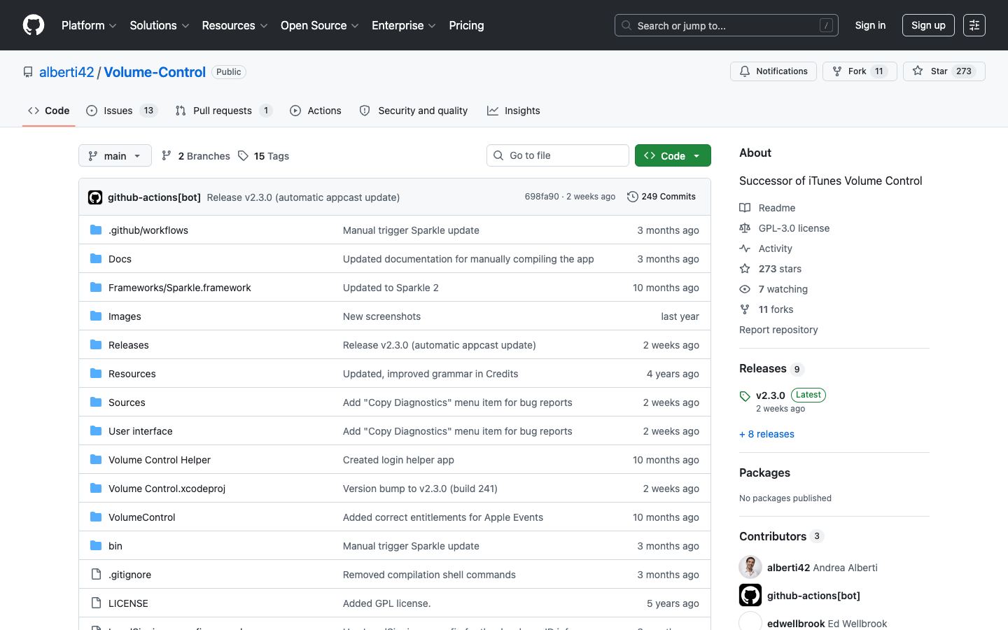Open the Frameworks/Sparkle.framework folder

coord(180,288)
